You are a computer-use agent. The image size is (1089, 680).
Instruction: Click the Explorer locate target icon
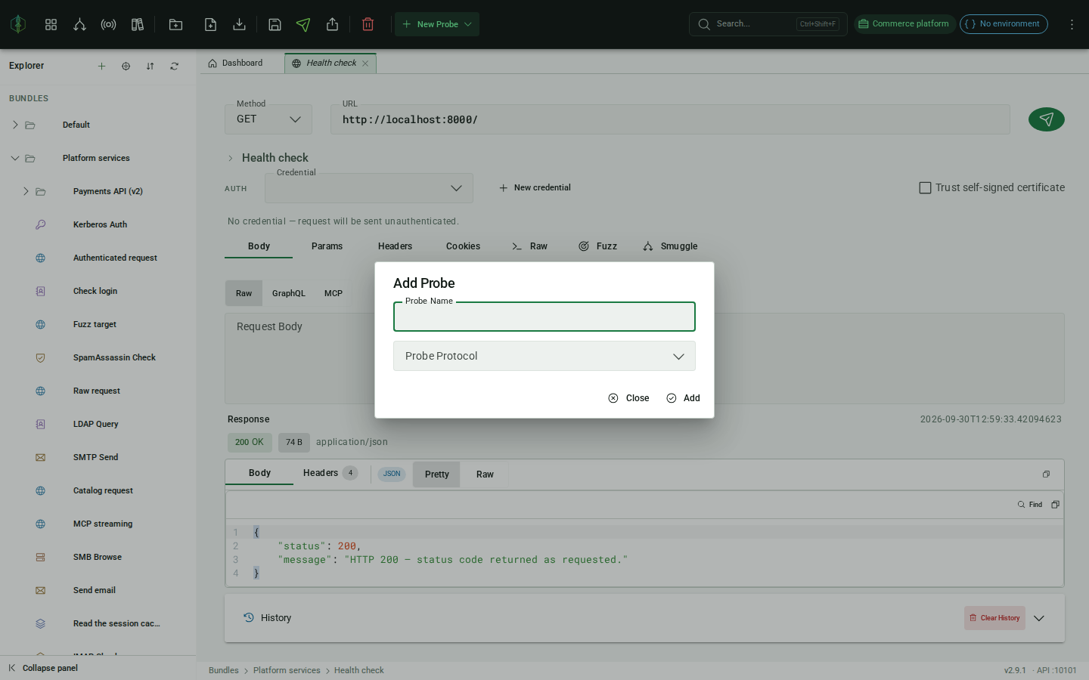pyautogui.click(x=126, y=66)
